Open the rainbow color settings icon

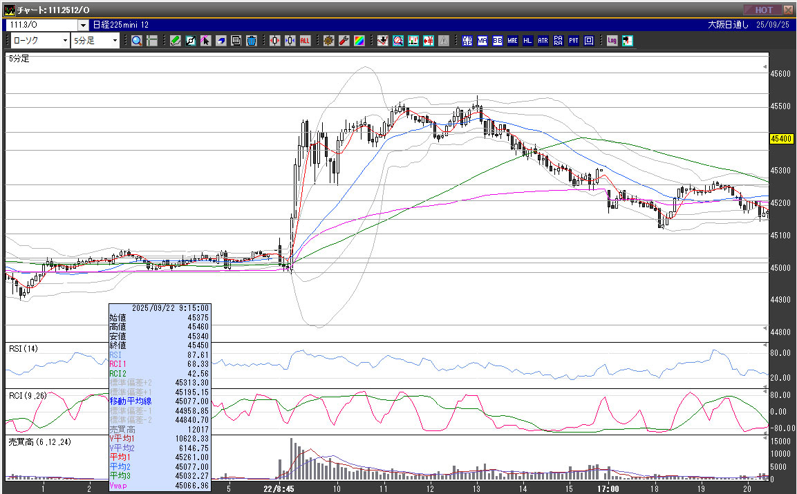pos(359,41)
